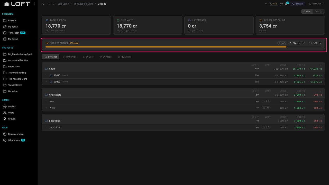This screenshot has height=185, width=329.
Task: Click the Loft Demo breadcrumb
Action: pyautogui.click(x=63, y=4)
